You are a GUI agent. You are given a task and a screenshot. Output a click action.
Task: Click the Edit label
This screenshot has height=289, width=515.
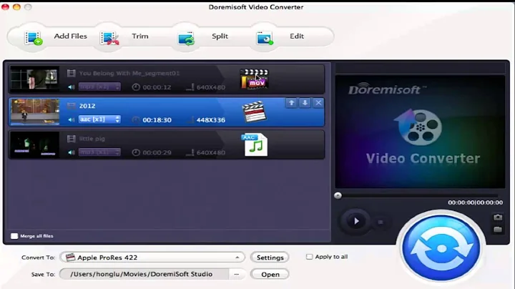297,36
